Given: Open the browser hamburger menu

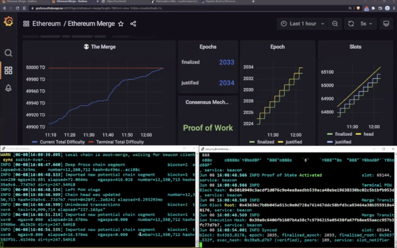Looking at the screenshot, I should (394, 8).
